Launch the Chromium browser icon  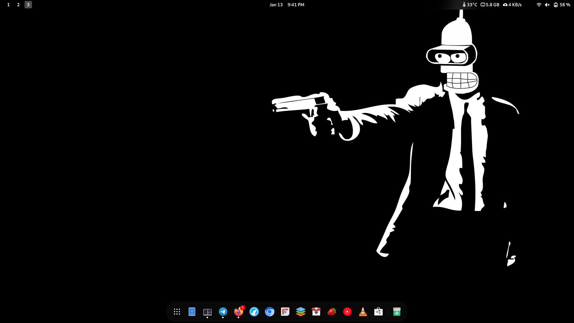(270, 312)
